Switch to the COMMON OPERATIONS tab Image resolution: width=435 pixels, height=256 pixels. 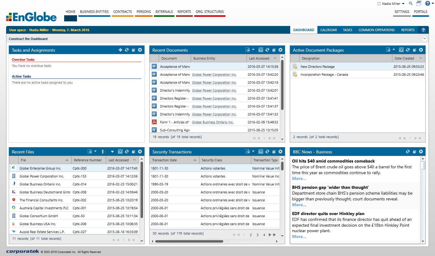[x=377, y=30]
